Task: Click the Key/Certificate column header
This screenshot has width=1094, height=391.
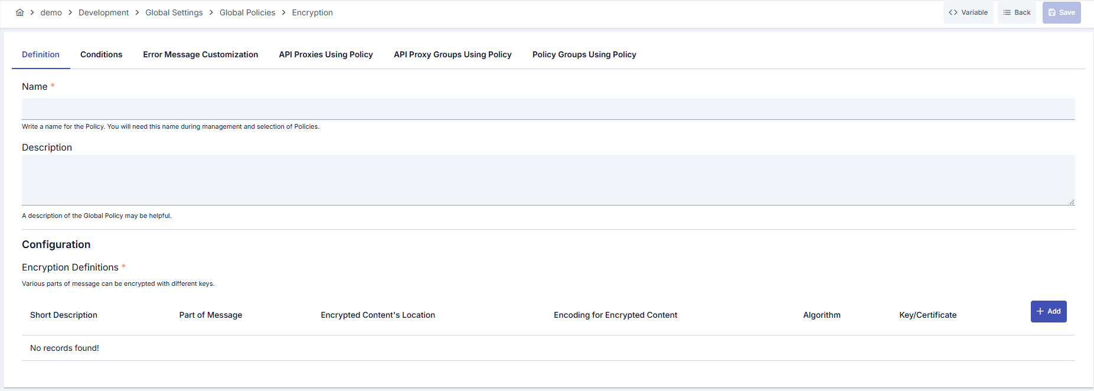Action: pos(928,315)
